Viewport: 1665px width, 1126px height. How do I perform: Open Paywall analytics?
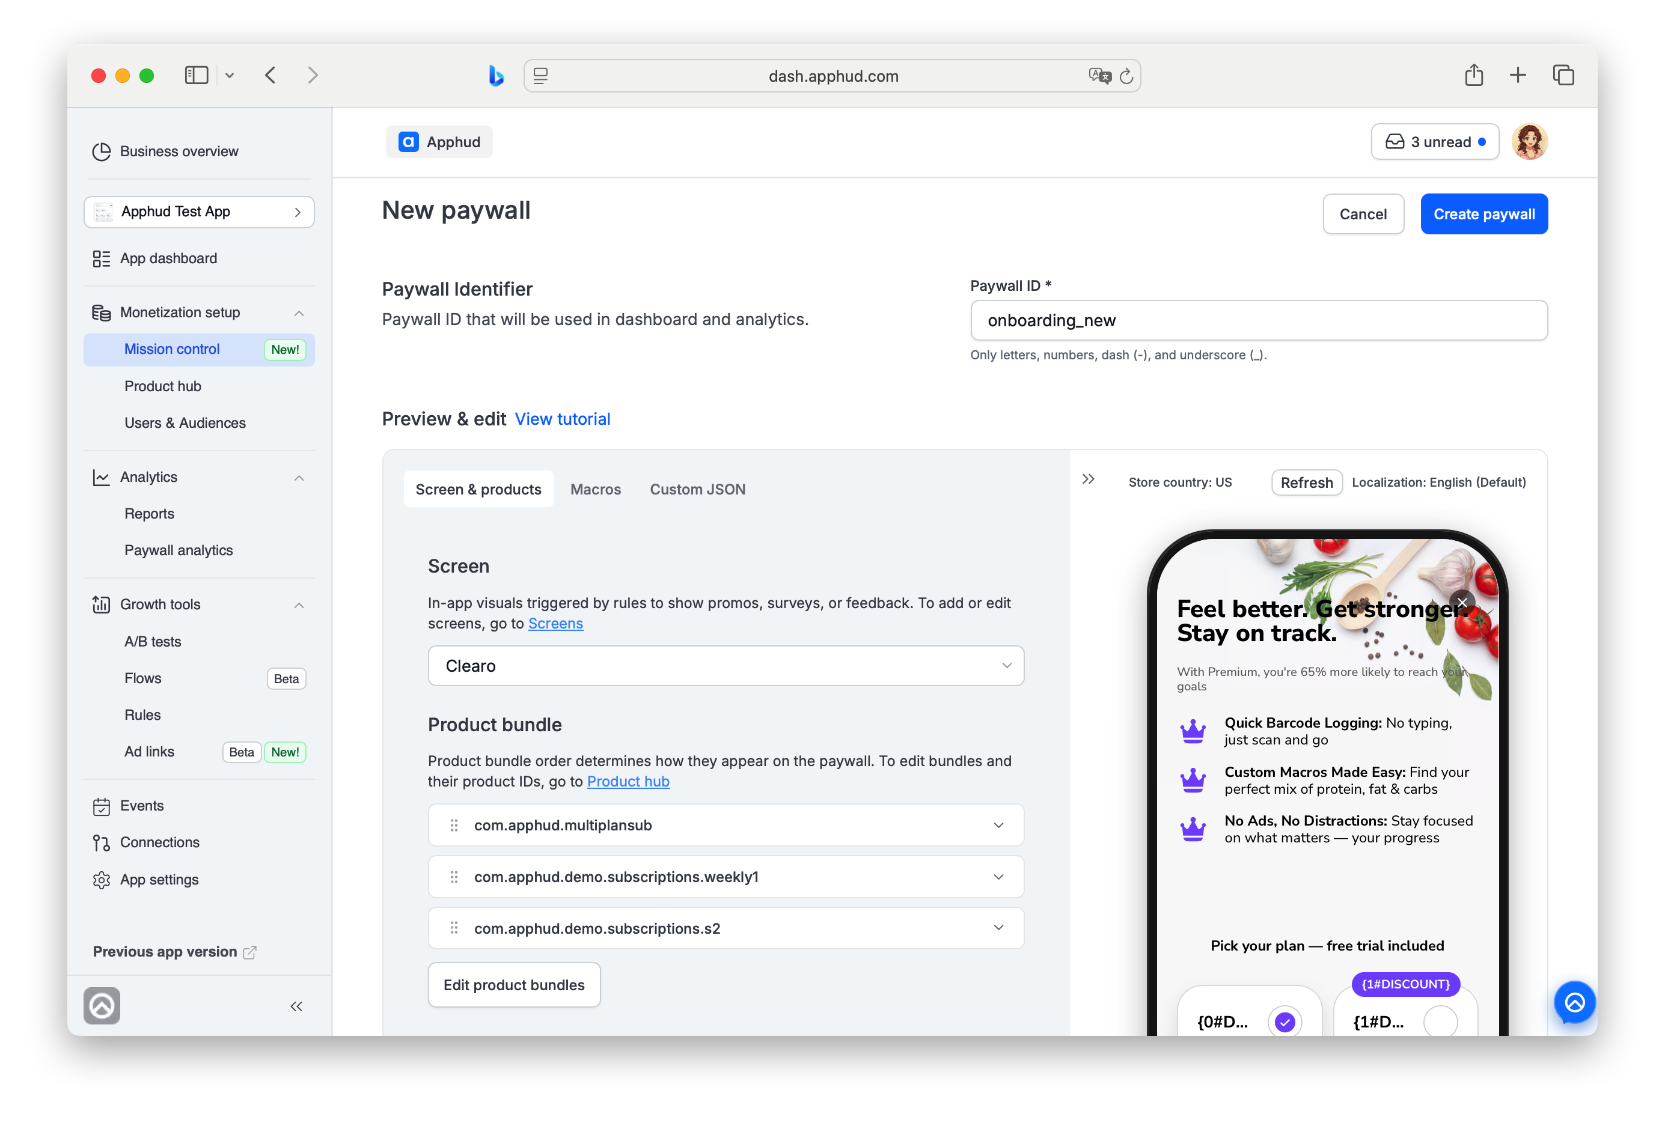tap(179, 550)
